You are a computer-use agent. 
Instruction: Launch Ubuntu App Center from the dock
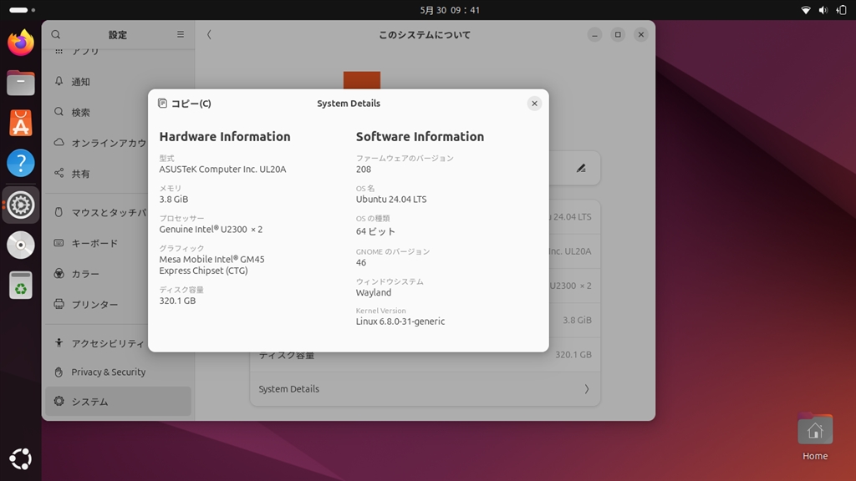pos(21,123)
